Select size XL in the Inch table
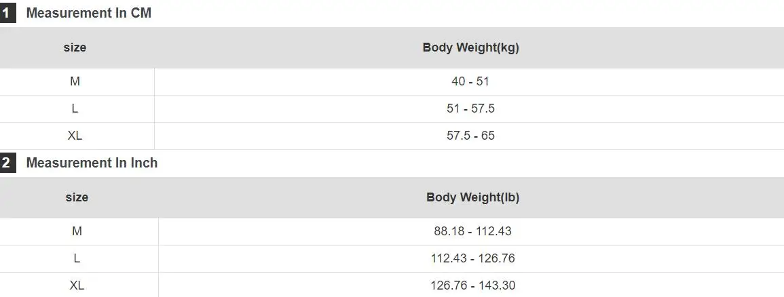The width and height of the screenshot is (784, 297). 77,285
